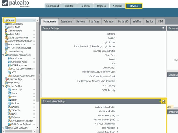Click the High Availability icon
This screenshot has height=133, width=178.
6,24
